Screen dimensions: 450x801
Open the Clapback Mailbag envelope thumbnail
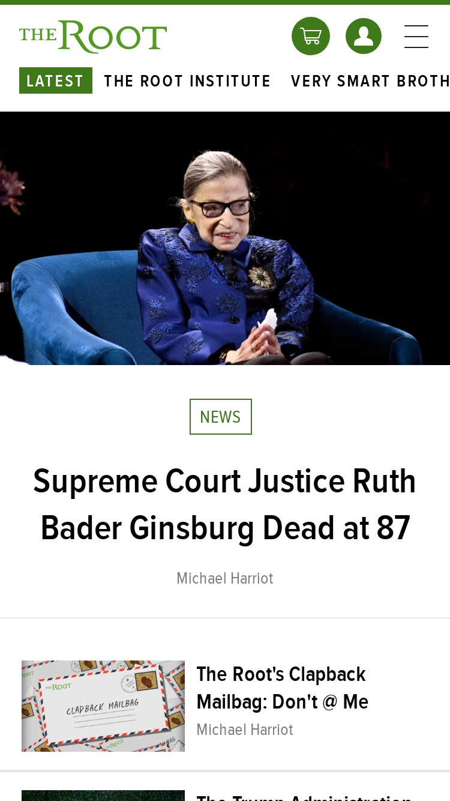coord(103,706)
